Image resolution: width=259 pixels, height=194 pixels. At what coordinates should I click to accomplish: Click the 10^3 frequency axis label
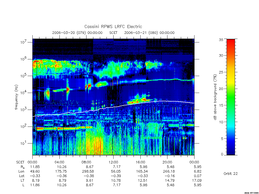coord(24,110)
